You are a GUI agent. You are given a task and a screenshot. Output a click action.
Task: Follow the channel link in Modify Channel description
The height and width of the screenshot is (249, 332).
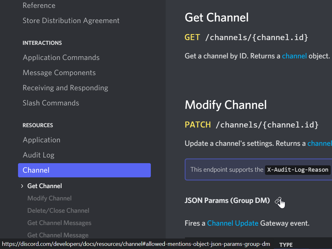(319, 144)
